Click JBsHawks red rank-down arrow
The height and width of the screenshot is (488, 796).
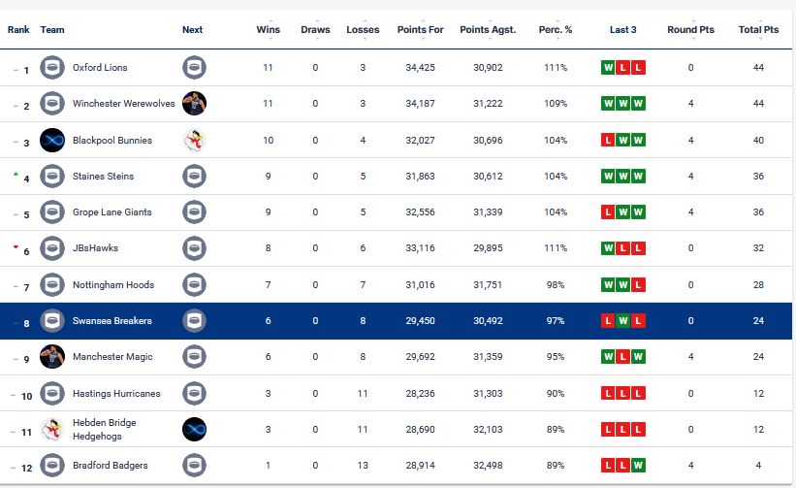(x=16, y=246)
